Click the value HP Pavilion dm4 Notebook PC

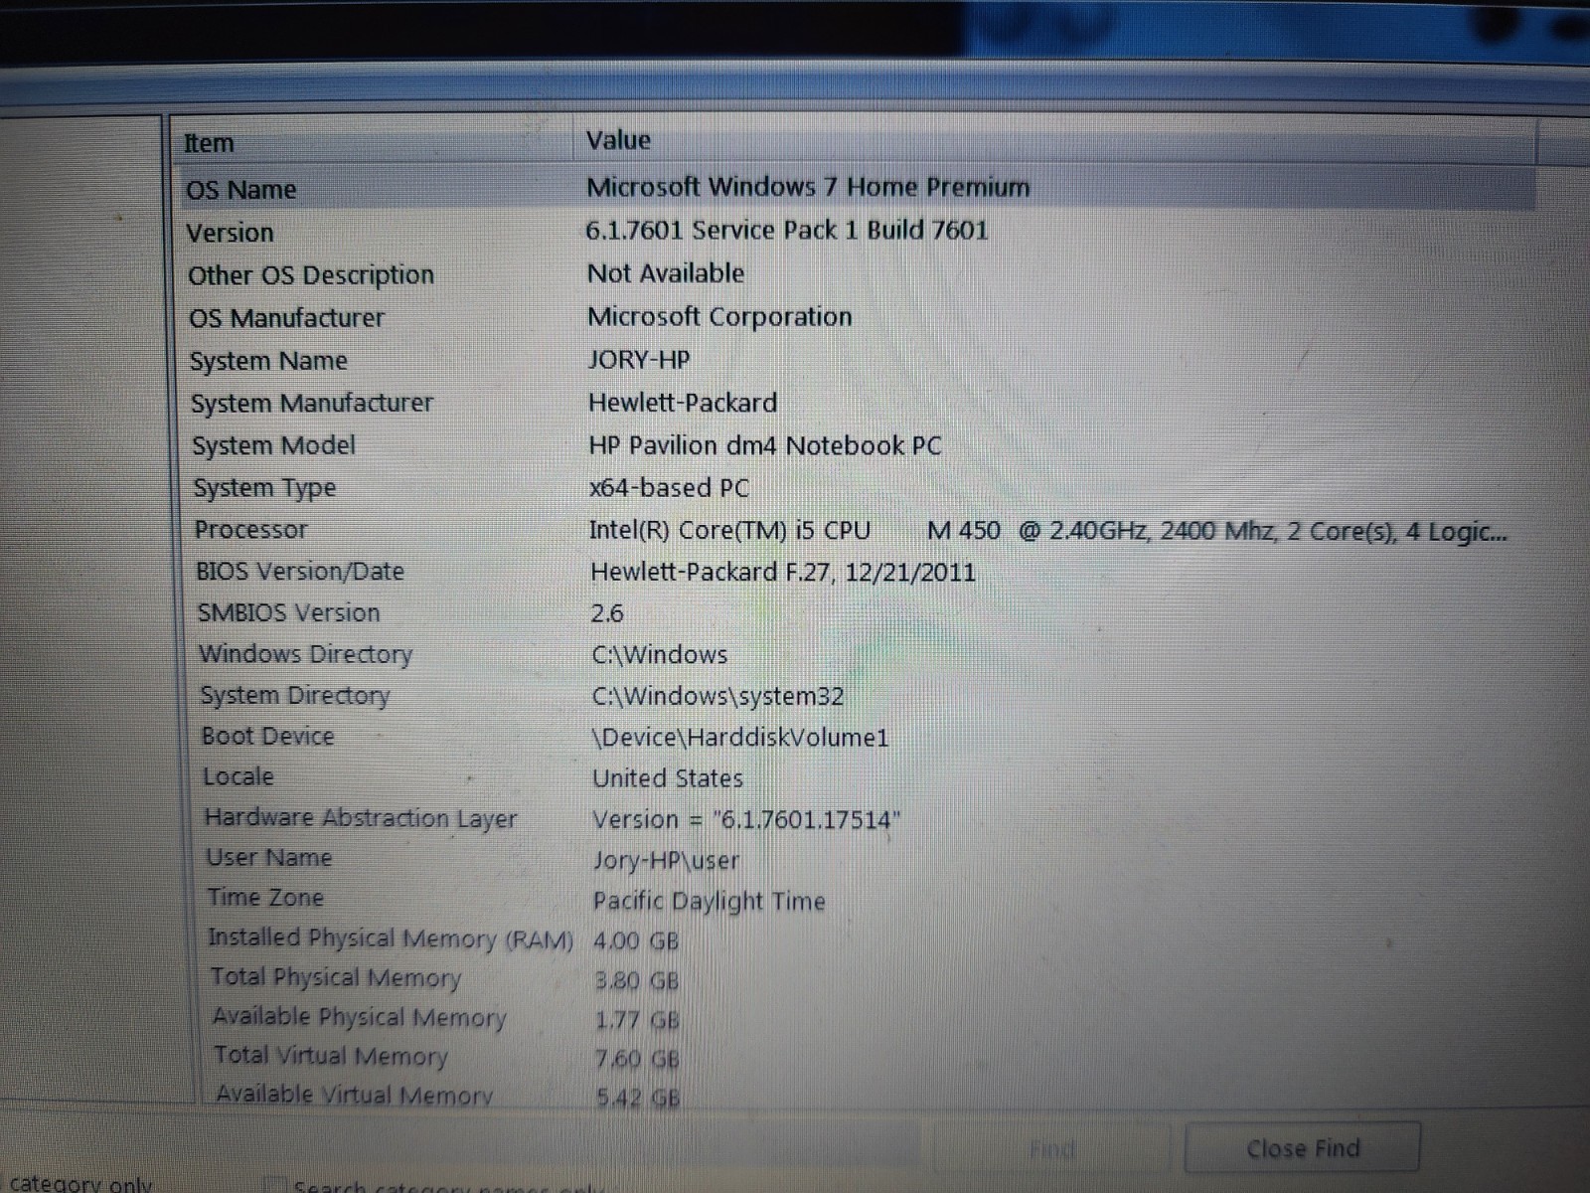[x=765, y=445]
